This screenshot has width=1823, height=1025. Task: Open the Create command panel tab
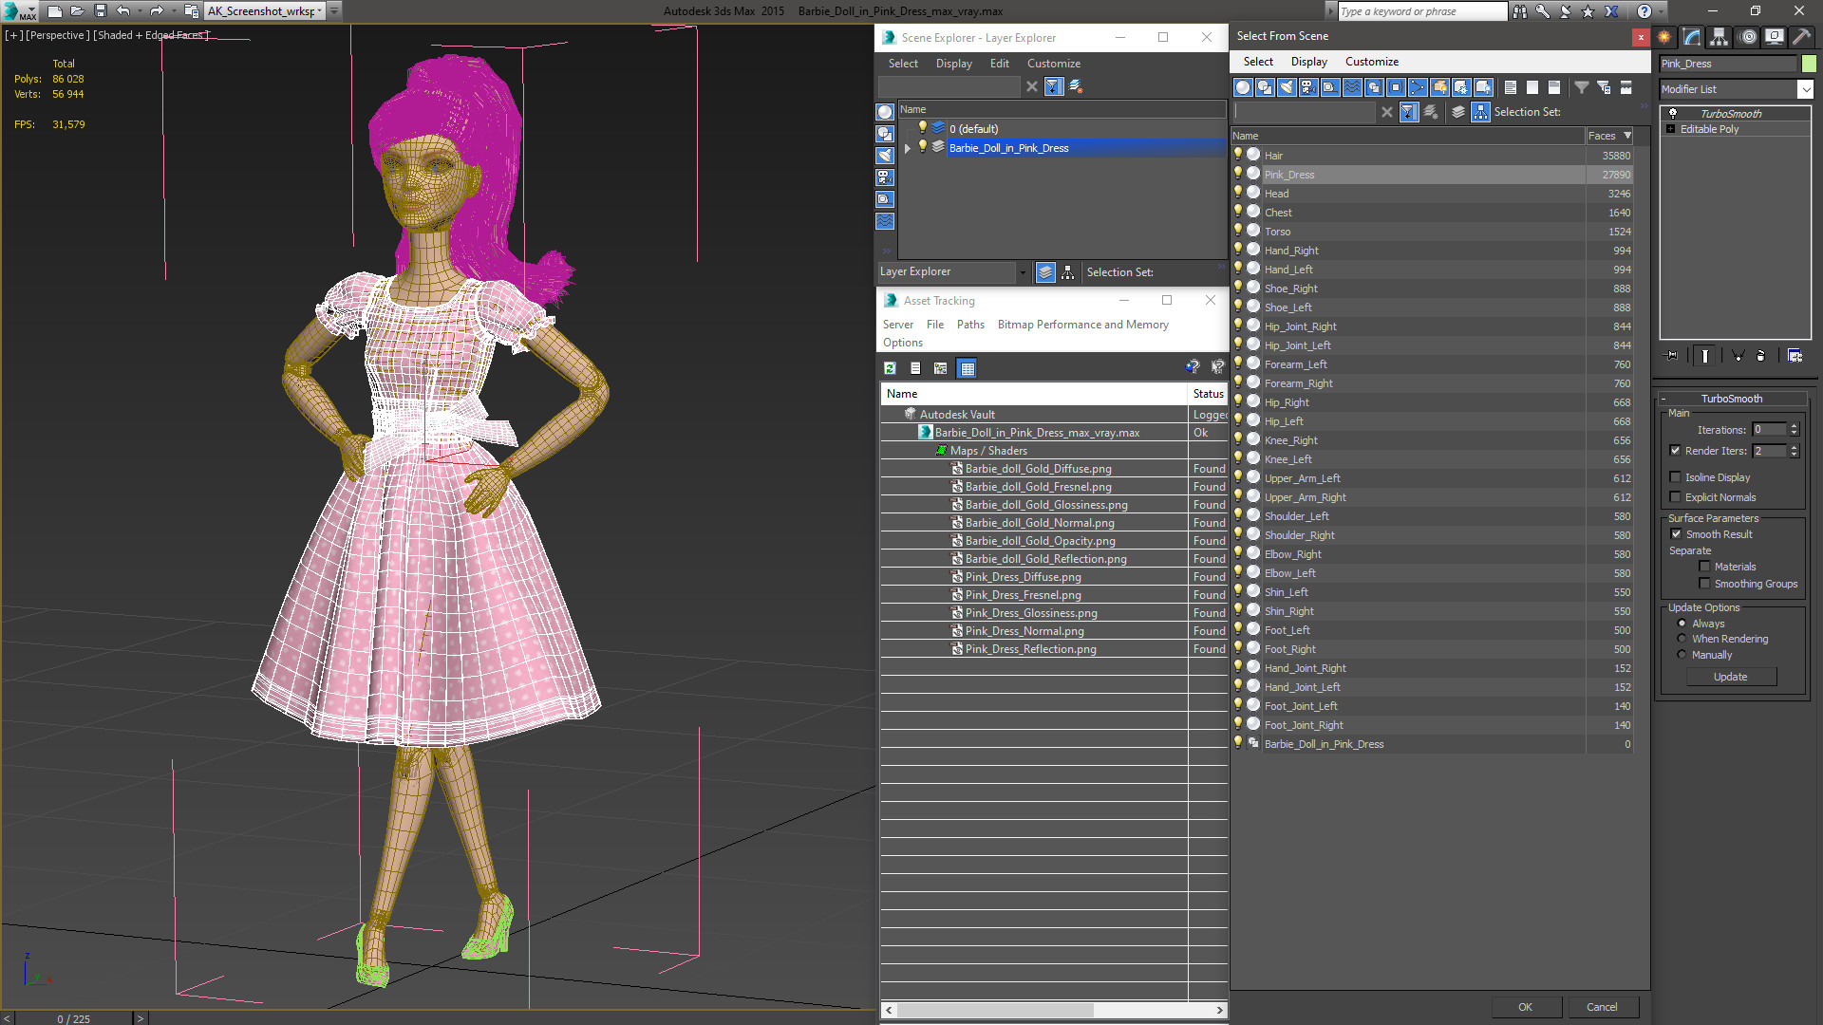(x=1664, y=37)
